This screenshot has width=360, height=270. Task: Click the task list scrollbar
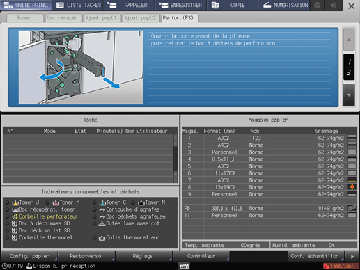(175, 159)
